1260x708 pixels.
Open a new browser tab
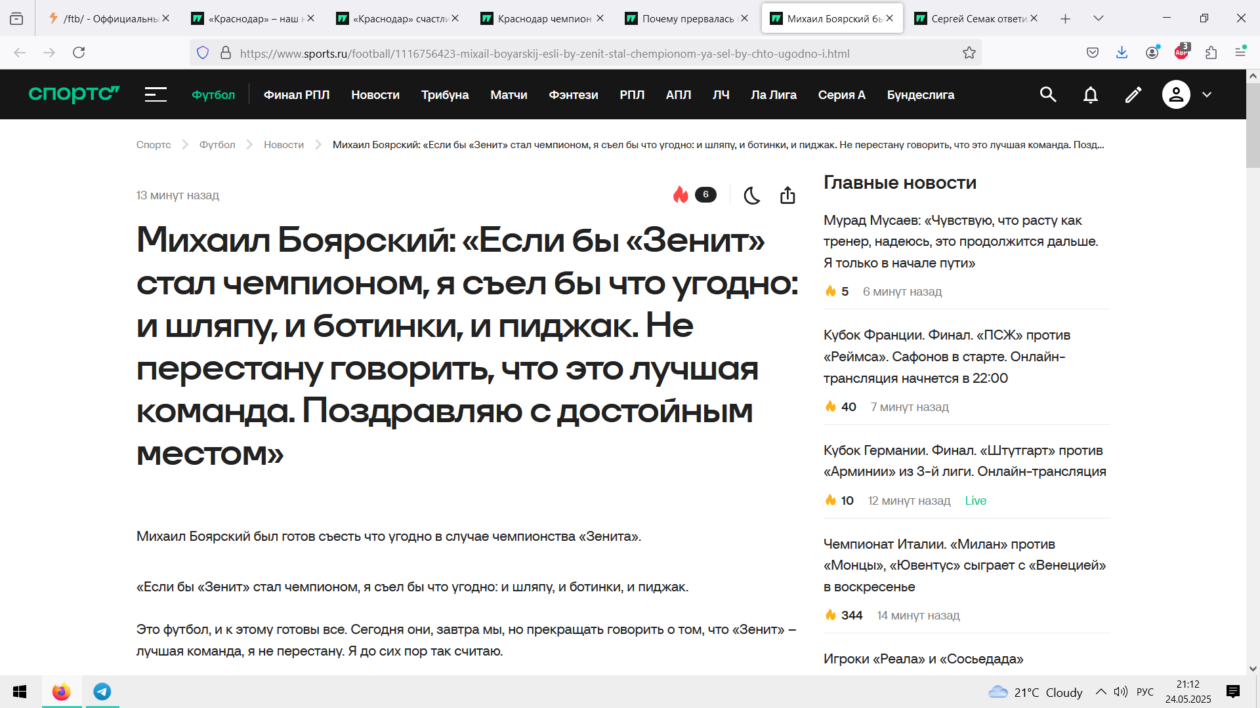click(1066, 18)
